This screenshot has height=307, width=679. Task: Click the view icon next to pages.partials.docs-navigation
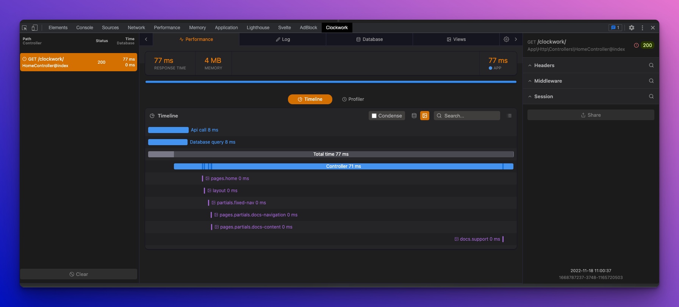pyautogui.click(x=216, y=215)
